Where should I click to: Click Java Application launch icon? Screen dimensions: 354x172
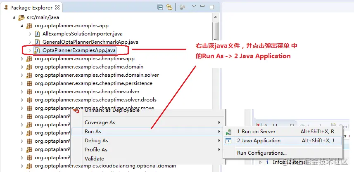(x=228, y=141)
